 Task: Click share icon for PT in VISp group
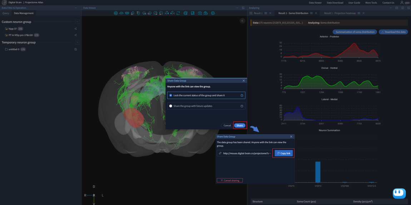(76, 35)
